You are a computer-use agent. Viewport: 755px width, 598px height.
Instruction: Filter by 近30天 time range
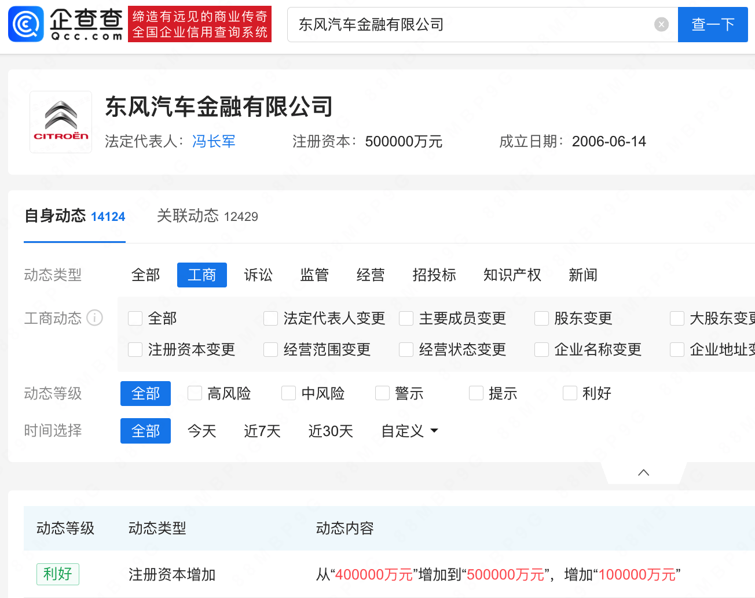[331, 431]
